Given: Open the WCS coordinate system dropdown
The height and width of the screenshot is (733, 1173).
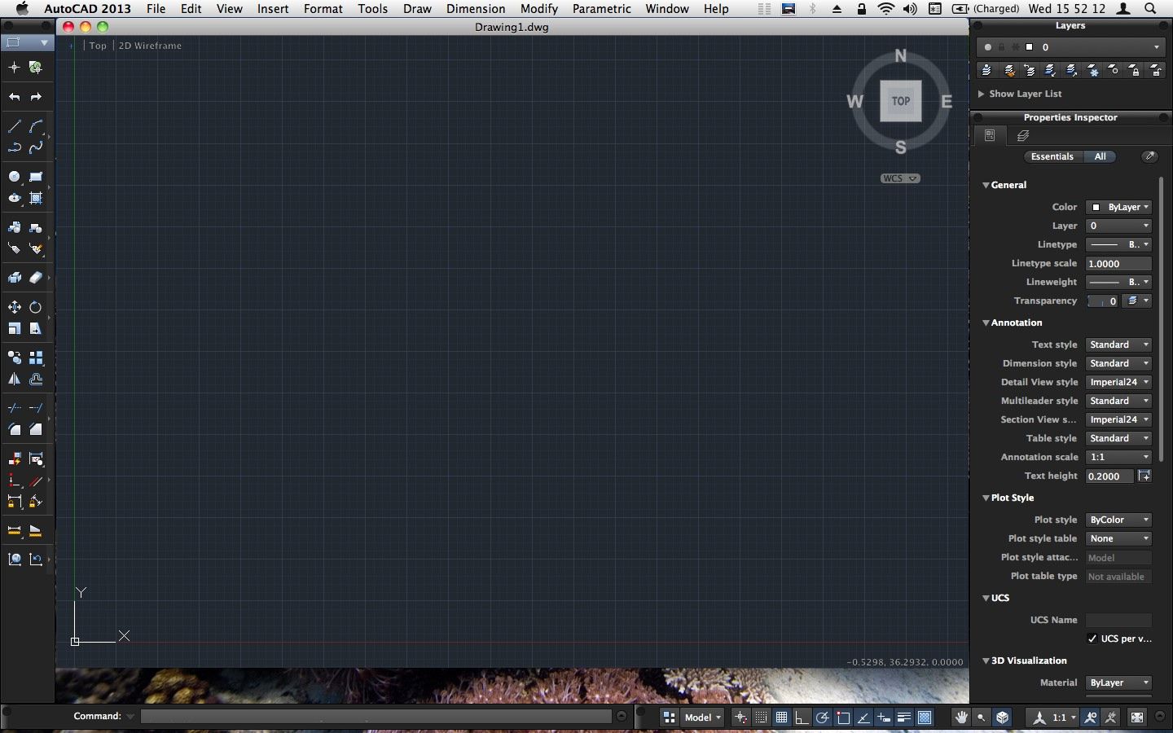Looking at the screenshot, I should click(x=900, y=178).
